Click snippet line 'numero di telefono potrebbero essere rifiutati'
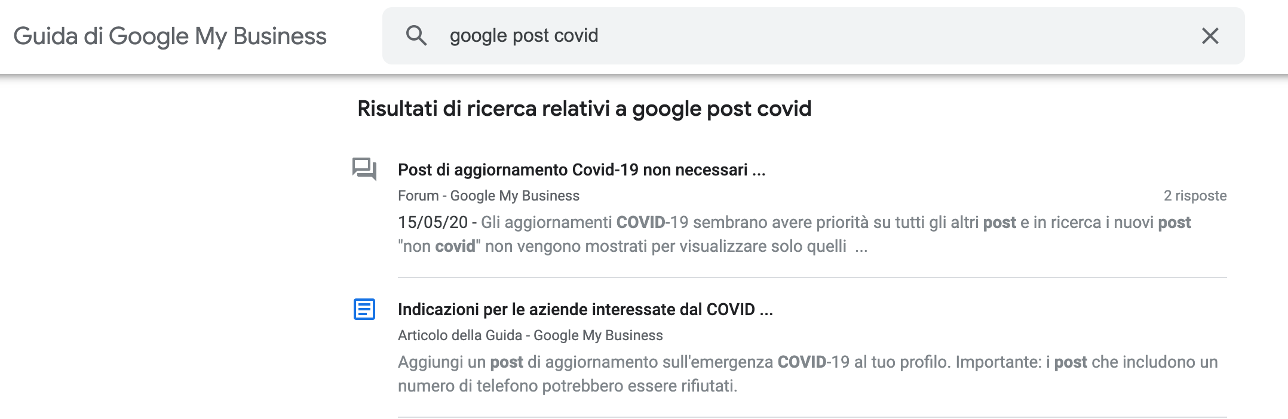 coord(568,386)
